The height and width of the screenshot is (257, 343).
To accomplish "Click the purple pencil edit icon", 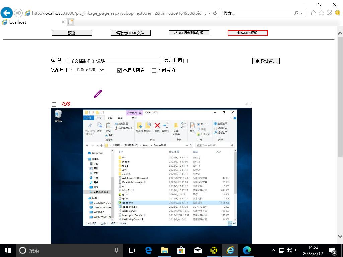I will [98, 94].
